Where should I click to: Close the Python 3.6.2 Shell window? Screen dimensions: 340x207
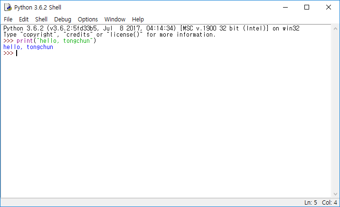[x=329, y=8]
